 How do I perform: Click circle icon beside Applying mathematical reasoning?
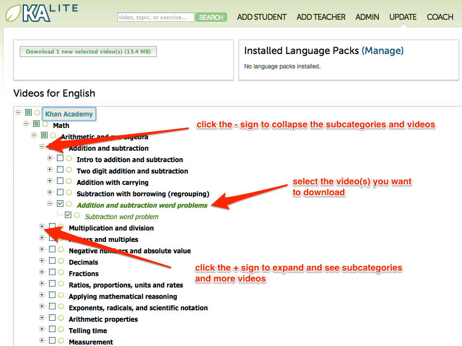coord(61,295)
